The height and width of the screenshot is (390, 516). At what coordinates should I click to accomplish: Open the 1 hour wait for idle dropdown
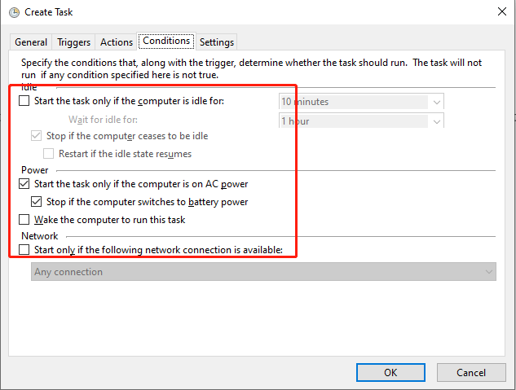tap(437, 121)
